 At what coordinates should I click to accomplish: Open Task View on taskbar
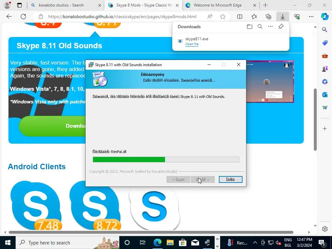pos(143,243)
